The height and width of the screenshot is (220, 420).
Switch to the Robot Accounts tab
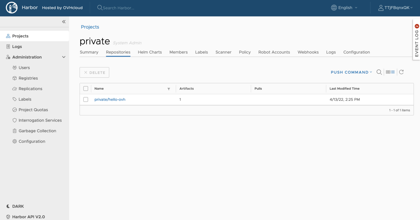(274, 52)
